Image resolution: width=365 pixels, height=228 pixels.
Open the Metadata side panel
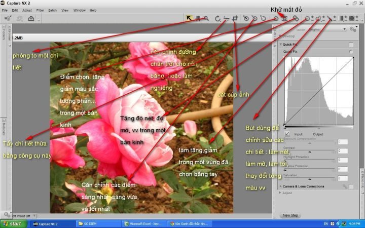point(4,127)
